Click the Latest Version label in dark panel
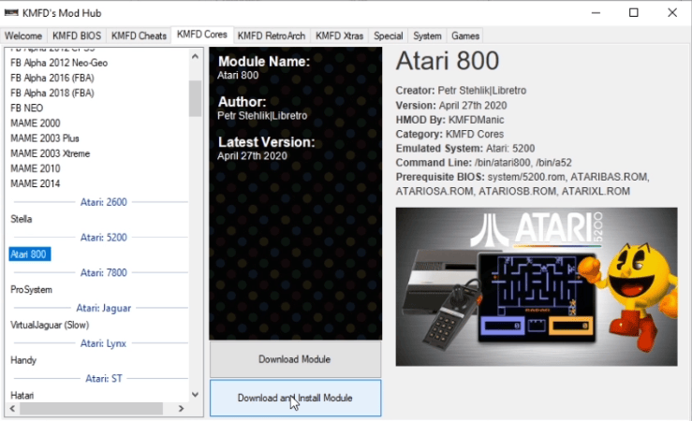 [x=266, y=142]
